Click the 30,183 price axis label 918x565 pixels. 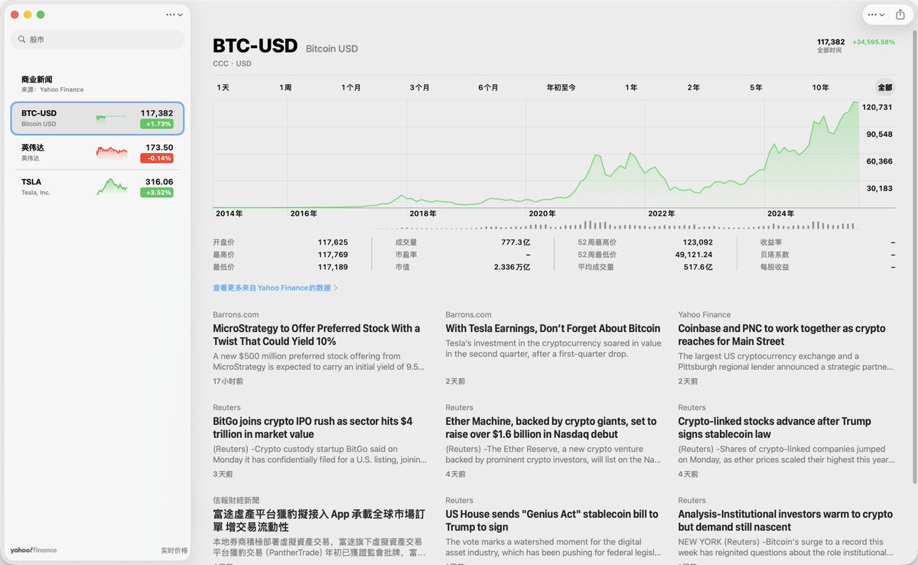[880, 188]
